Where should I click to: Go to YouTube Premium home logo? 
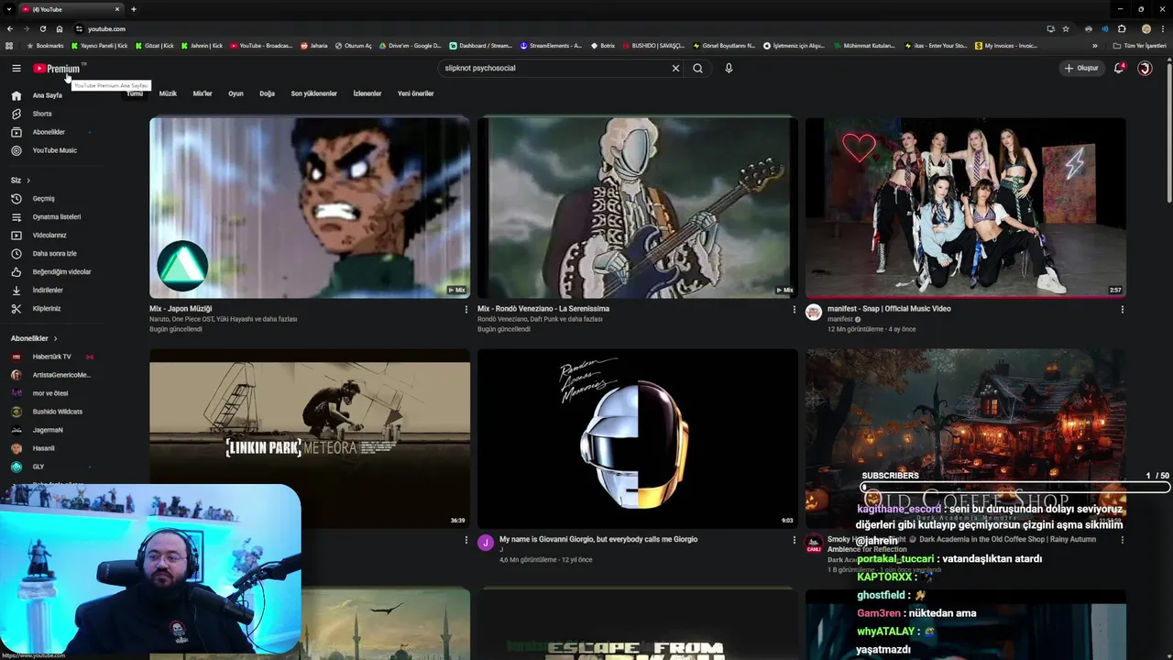(58, 68)
